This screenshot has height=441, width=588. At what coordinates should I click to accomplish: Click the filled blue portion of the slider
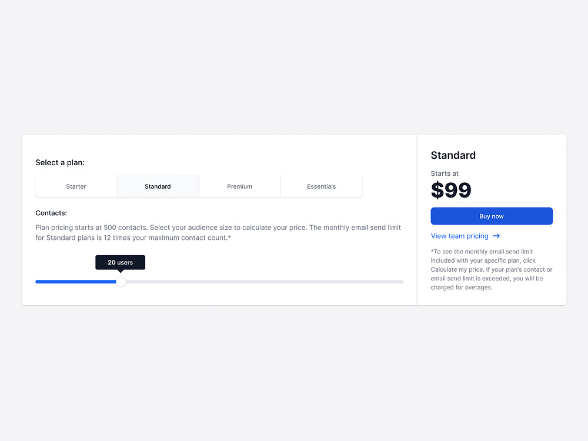(76, 282)
